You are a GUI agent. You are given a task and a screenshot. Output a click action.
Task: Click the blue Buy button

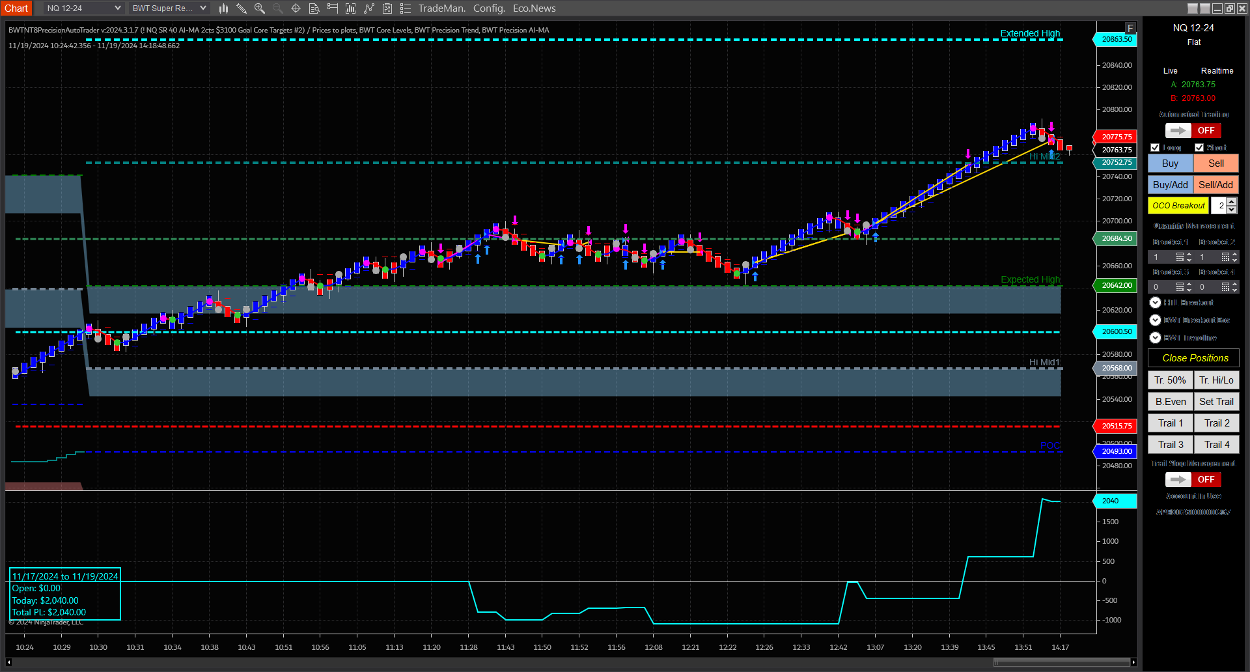pyautogui.click(x=1171, y=163)
